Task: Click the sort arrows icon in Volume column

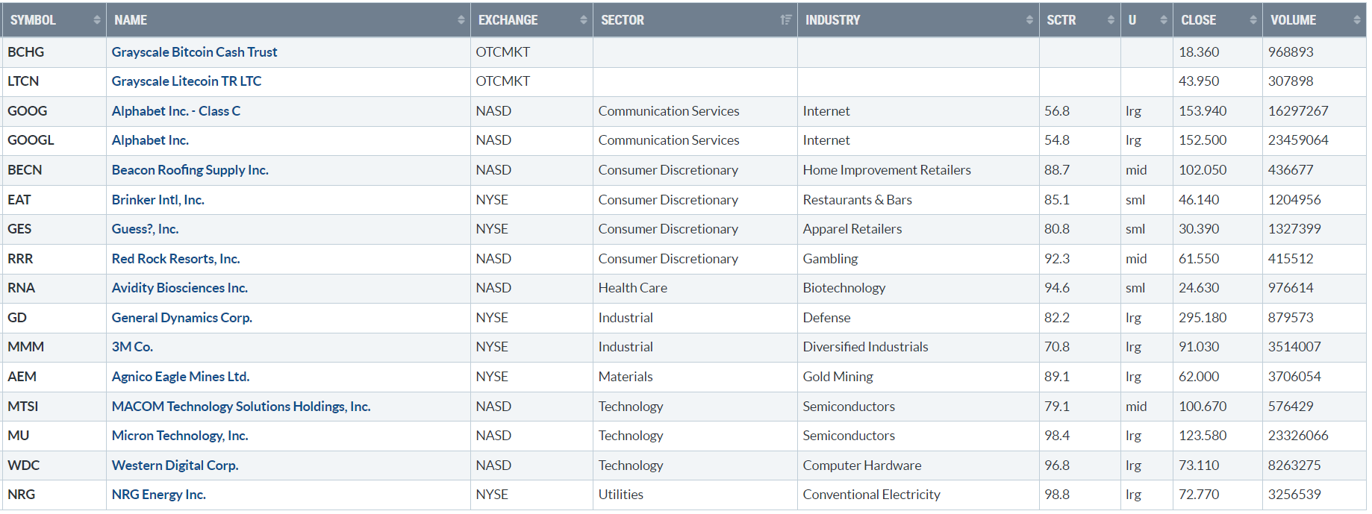Action: click(x=1357, y=20)
